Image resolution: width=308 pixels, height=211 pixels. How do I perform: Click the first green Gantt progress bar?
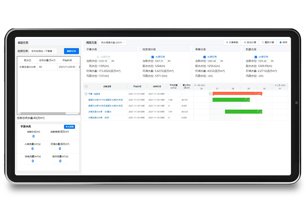231,100
